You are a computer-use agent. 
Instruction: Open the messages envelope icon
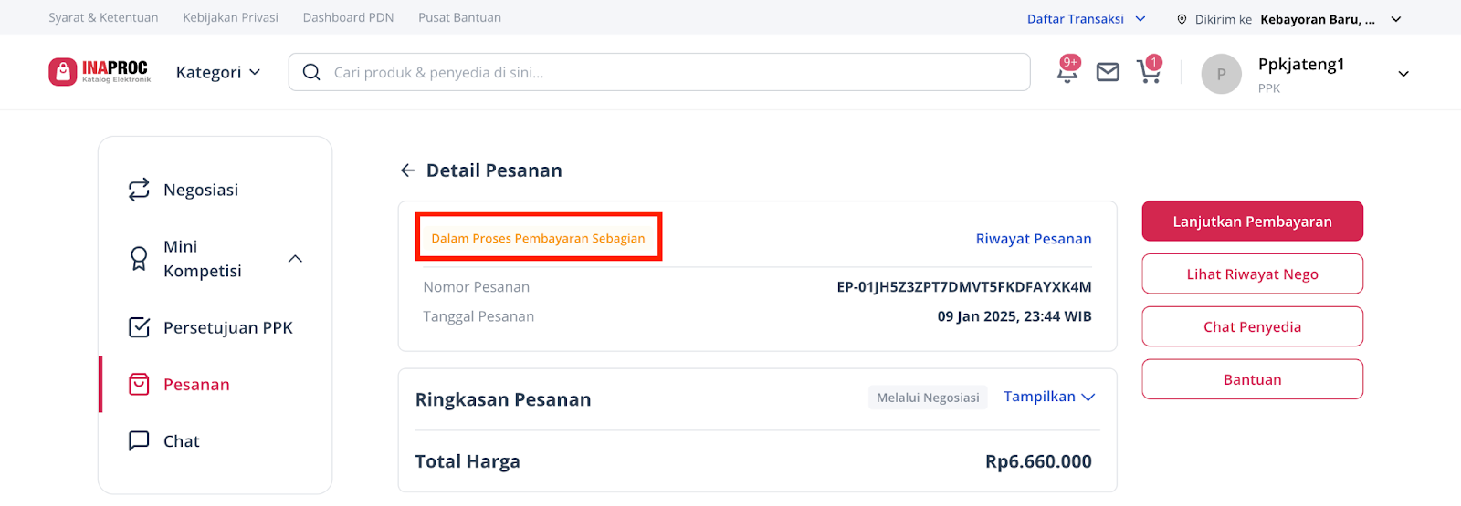[1108, 72]
